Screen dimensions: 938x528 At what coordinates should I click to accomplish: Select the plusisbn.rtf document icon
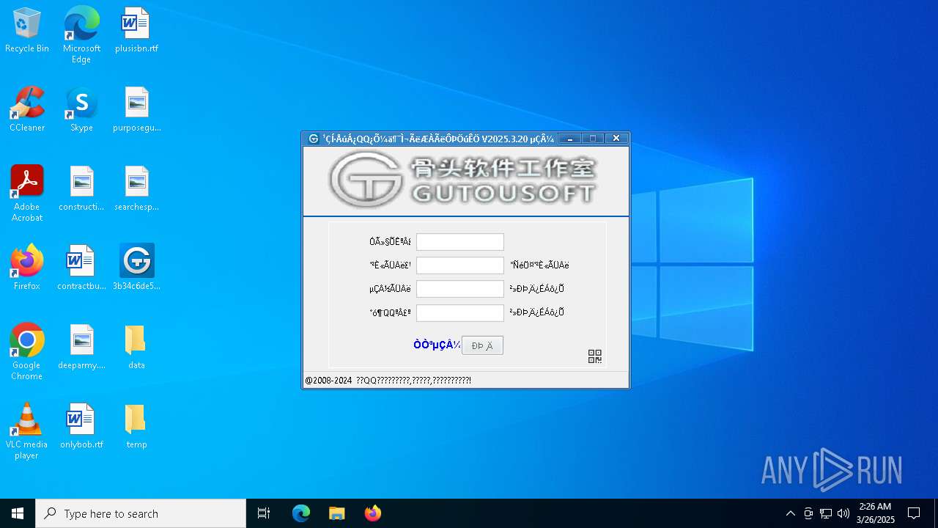tap(136, 29)
